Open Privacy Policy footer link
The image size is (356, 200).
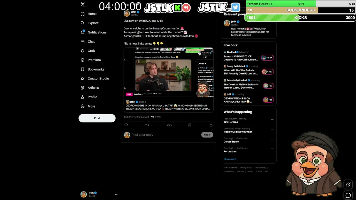click(x=246, y=168)
